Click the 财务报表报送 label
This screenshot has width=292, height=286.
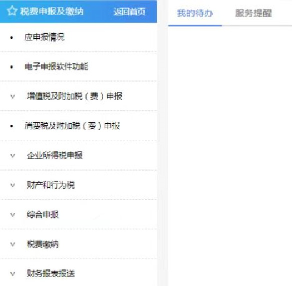pyautogui.click(x=51, y=274)
